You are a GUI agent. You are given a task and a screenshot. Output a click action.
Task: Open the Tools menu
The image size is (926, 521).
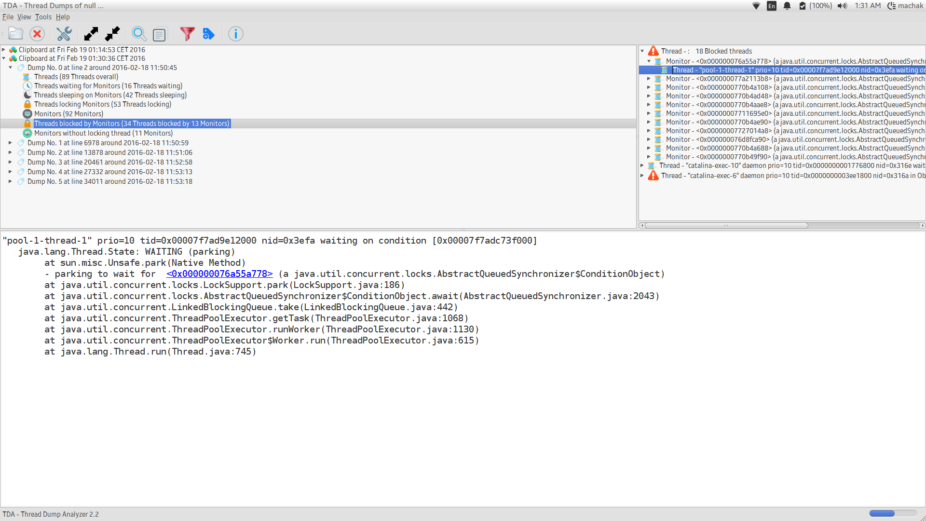point(43,17)
